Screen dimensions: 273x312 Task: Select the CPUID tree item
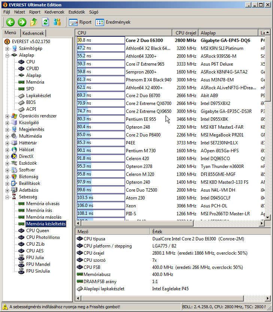coord(32,69)
